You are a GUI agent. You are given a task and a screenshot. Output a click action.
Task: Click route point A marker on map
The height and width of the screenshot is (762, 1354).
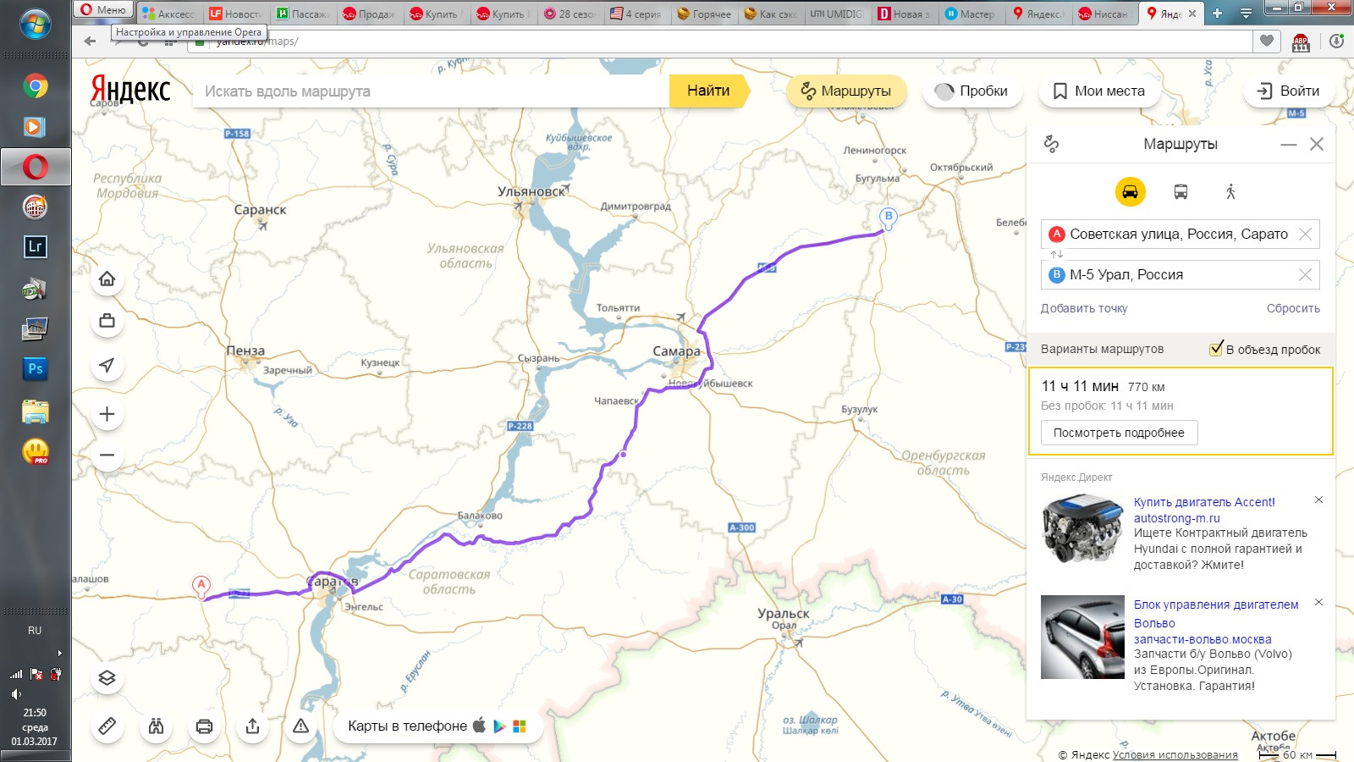pos(201,585)
